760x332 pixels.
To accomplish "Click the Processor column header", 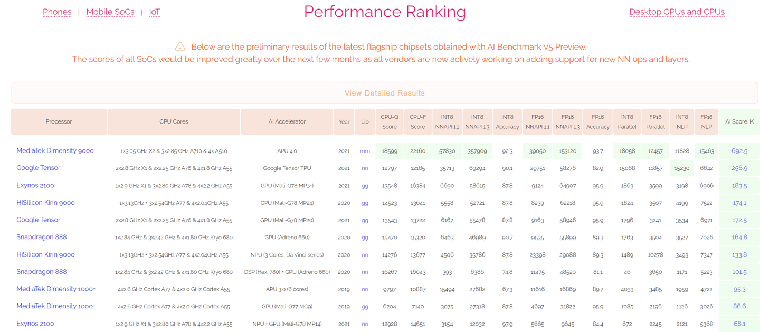I will (x=59, y=122).
